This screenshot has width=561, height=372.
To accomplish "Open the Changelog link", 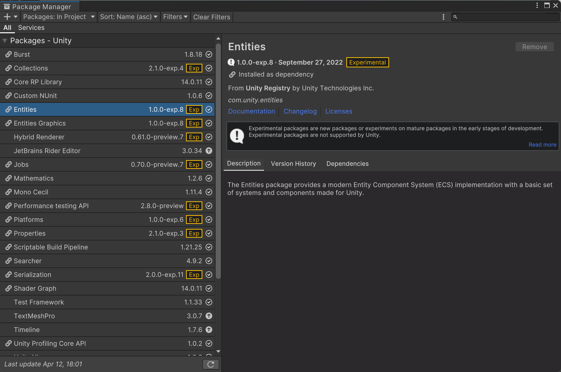I will pyautogui.click(x=300, y=111).
